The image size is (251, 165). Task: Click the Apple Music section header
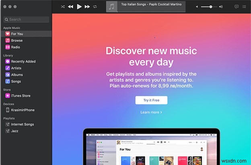[x=12, y=28]
